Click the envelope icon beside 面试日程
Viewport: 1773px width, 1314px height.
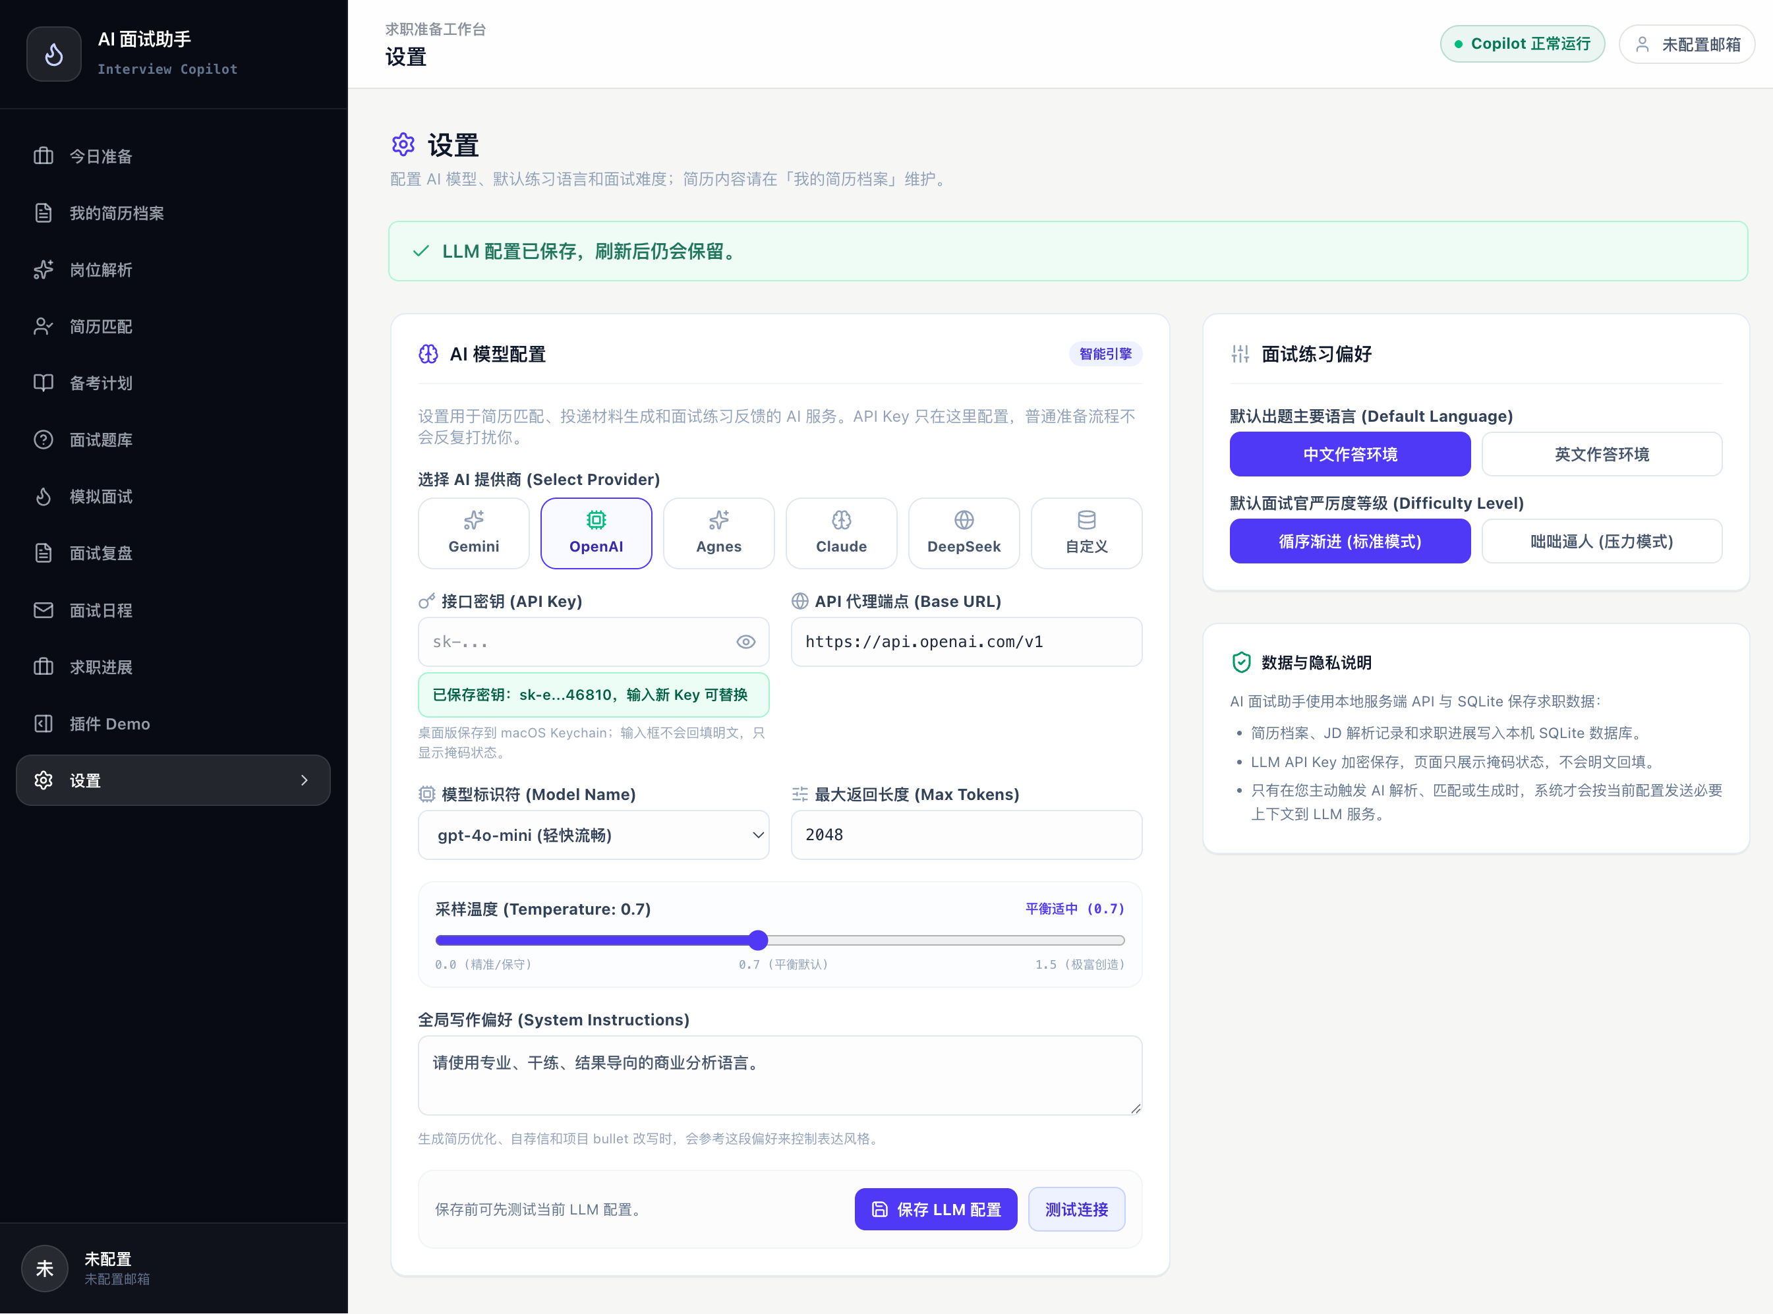[x=44, y=610]
